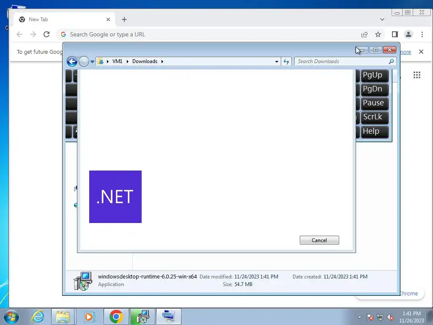433x325 pixels.
Task: Click Cancel in the .NET installer dialog
Action: (x=319, y=240)
